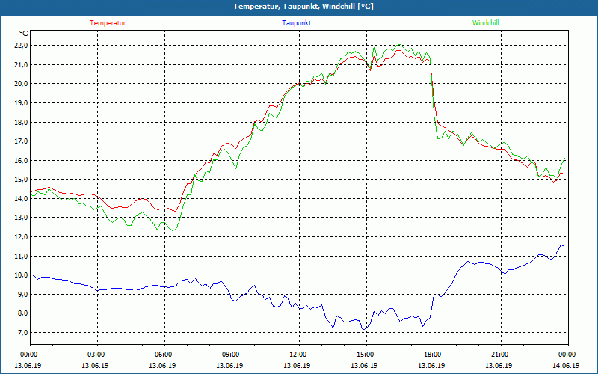
Task: Click the "19,0" y-axis value
Action: (22, 103)
